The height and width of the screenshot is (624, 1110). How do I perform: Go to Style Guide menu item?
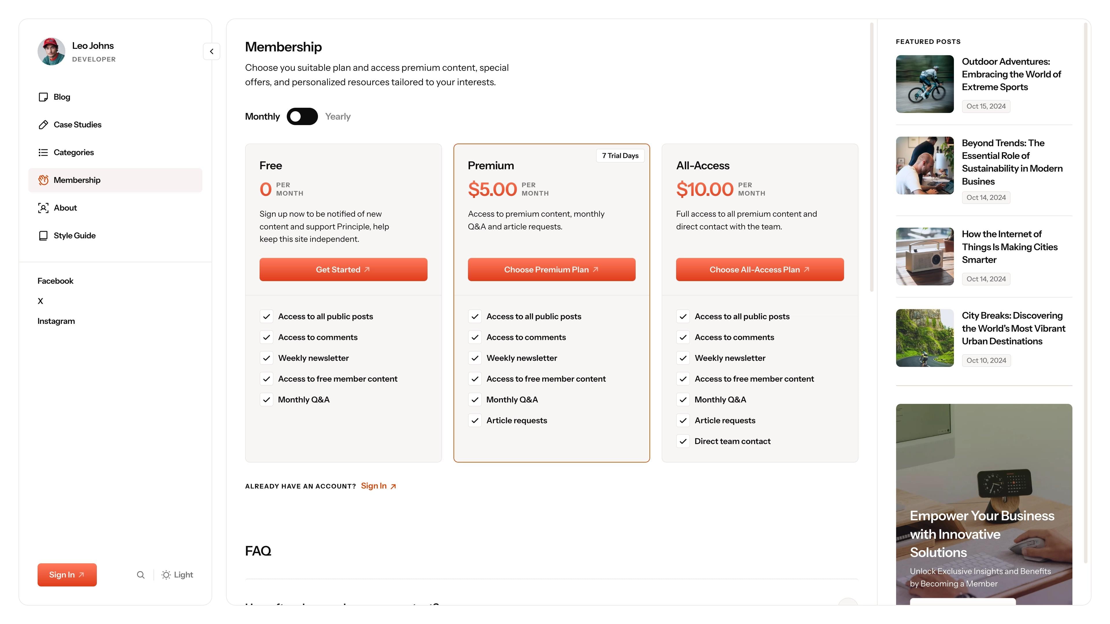click(x=75, y=235)
